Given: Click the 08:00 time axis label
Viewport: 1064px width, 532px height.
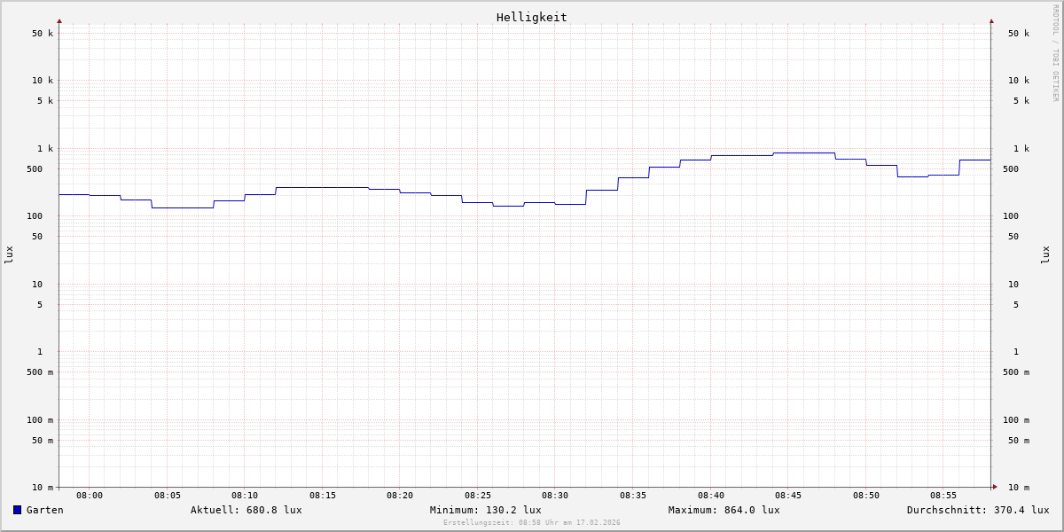Looking at the screenshot, I should point(90,496).
